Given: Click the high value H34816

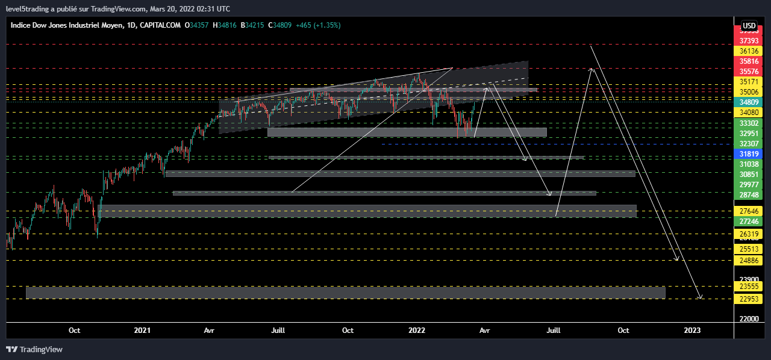Looking at the screenshot, I should click(x=225, y=25).
